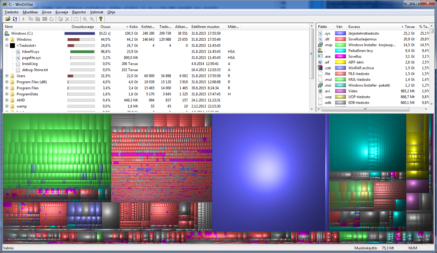Click the command prompt toolbar icon
This screenshot has width=437, height=253.
[45, 19]
